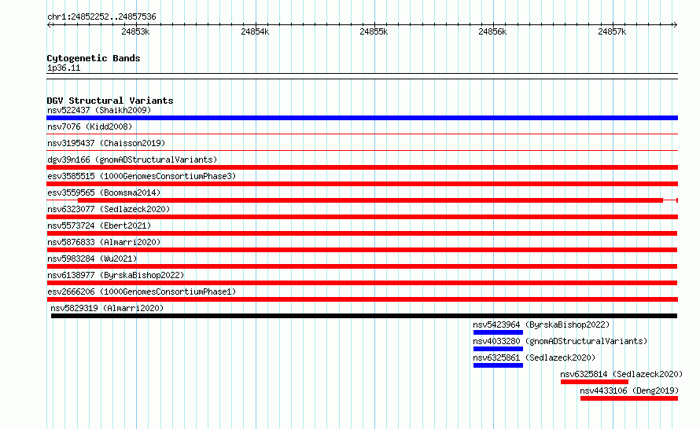The image size is (700, 429).
Task: Click the DGV Structural Variants track title
Action: tap(110, 101)
